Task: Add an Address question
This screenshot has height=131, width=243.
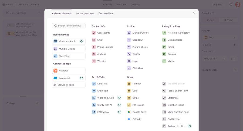Action: [x=99, y=54]
